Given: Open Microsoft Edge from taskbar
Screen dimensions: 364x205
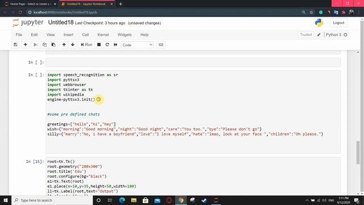Looking at the screenshot, I should [122, 200].
